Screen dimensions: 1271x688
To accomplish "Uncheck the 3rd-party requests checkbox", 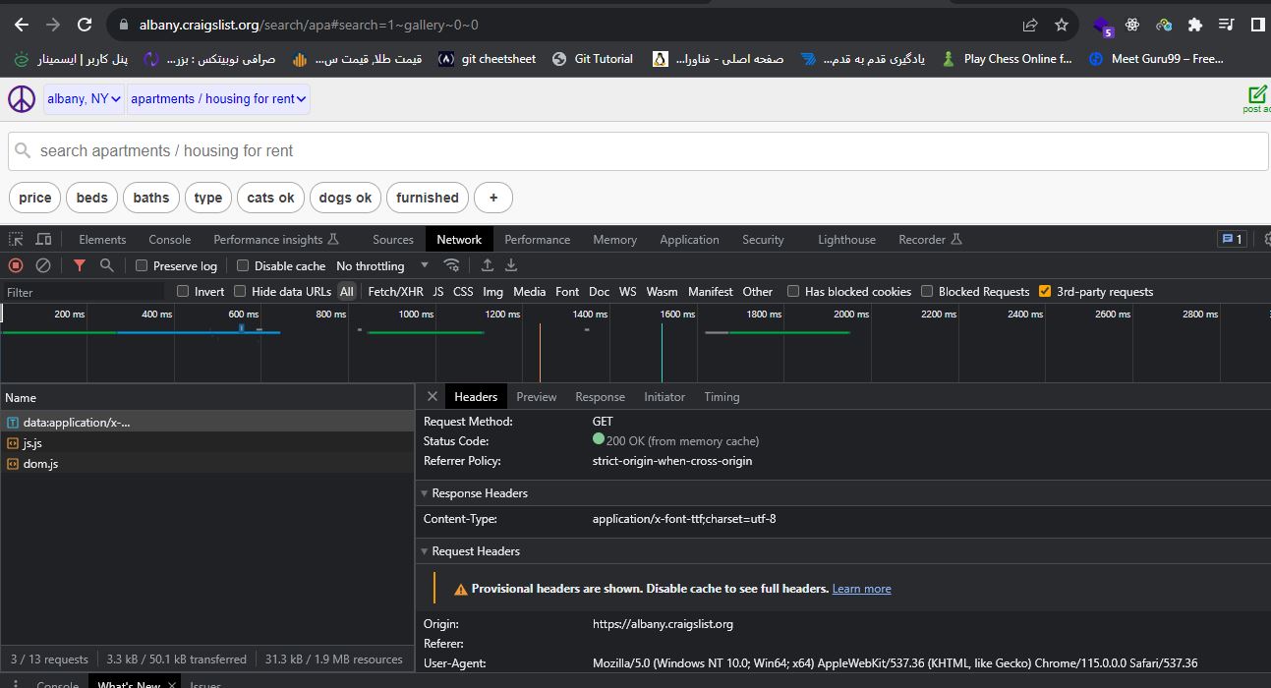I will [1045, 291].
